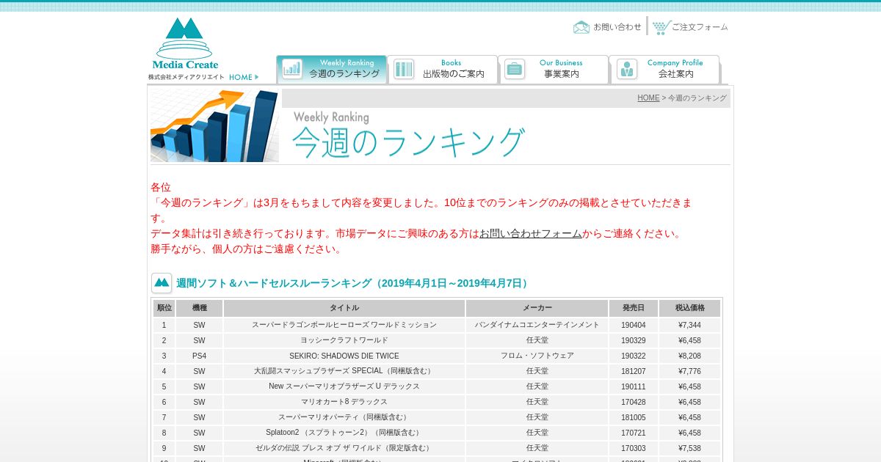The height and width of the screenshot is (462, 881).
Task: Click the PS4 platform cell
Action: (x=200, y=356)
